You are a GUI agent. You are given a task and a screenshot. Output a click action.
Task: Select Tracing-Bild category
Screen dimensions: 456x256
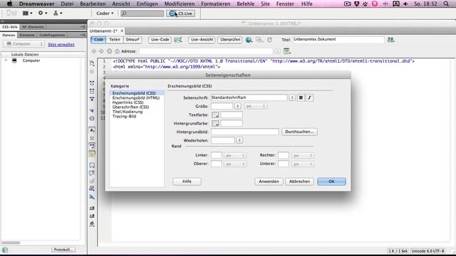point(124,117)
